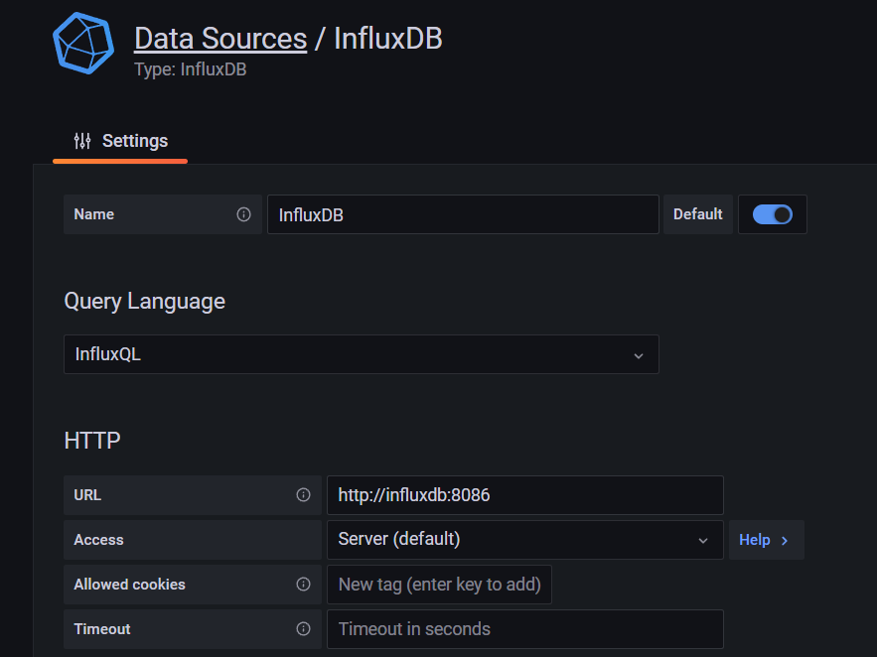Image resolution: width=877 pixels, height=657 pixels.
Task: Show info tooltip for Timeout
Action: (x=303, y=629)
